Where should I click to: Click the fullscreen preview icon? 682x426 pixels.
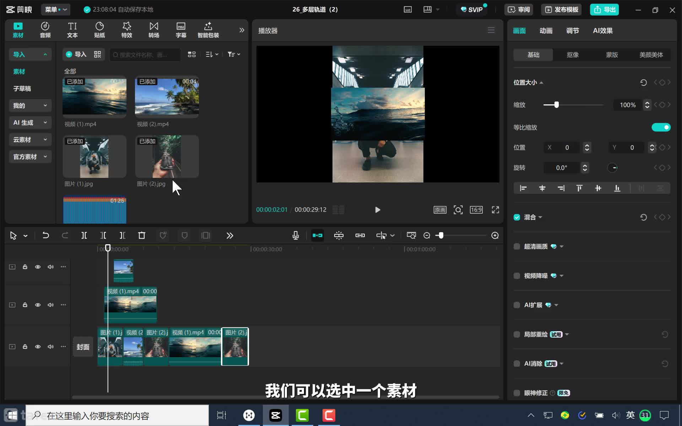coord(495,210)
